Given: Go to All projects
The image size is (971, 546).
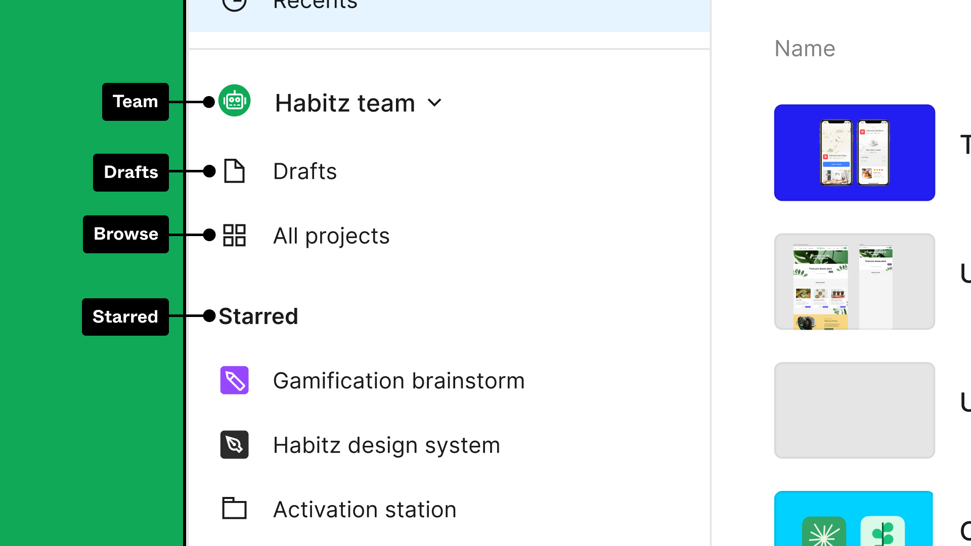Looking at the screenshot, I should coord(331,236).
